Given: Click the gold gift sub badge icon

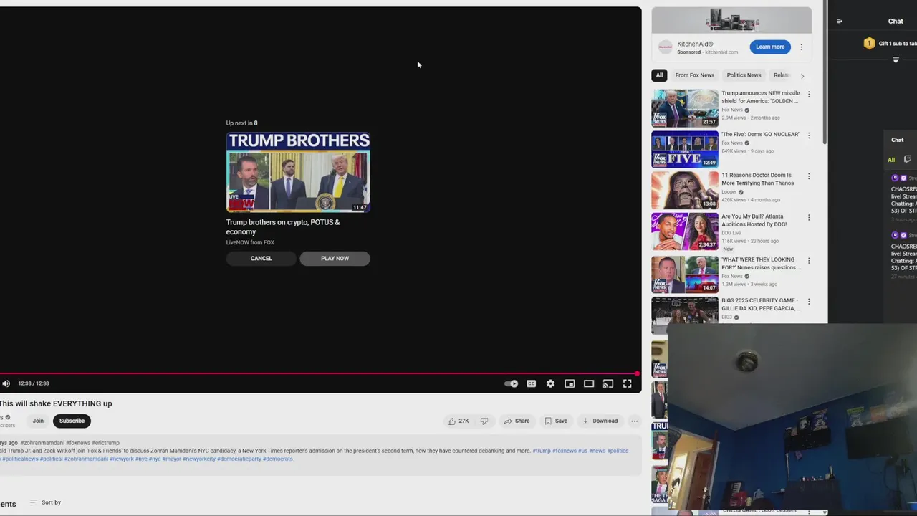Looking at the screenshot, I should click(x=869, y=44).
